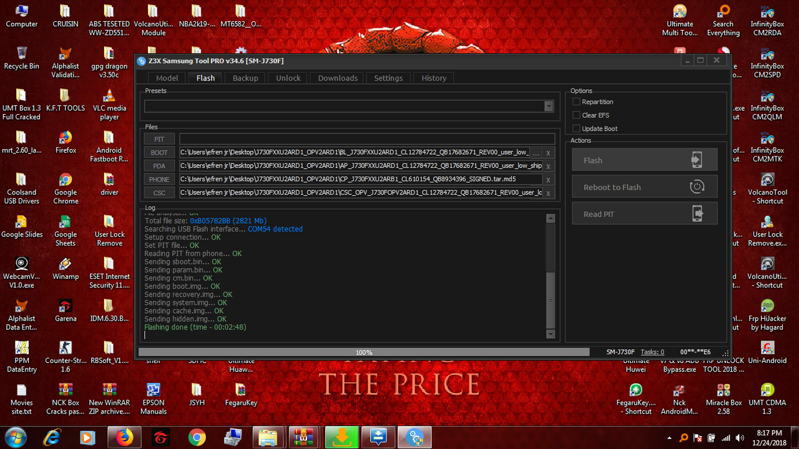
Task: Remove the PHONE file path
Action: pyautogui.click(x=549, y=180)
